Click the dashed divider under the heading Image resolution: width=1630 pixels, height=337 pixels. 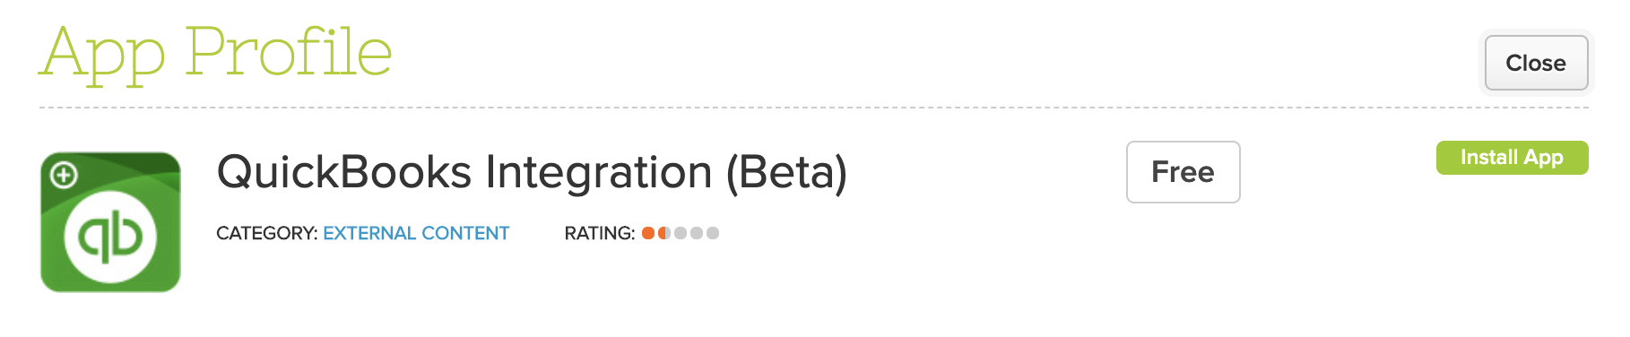pyautogui.click(x=813, y=108)
